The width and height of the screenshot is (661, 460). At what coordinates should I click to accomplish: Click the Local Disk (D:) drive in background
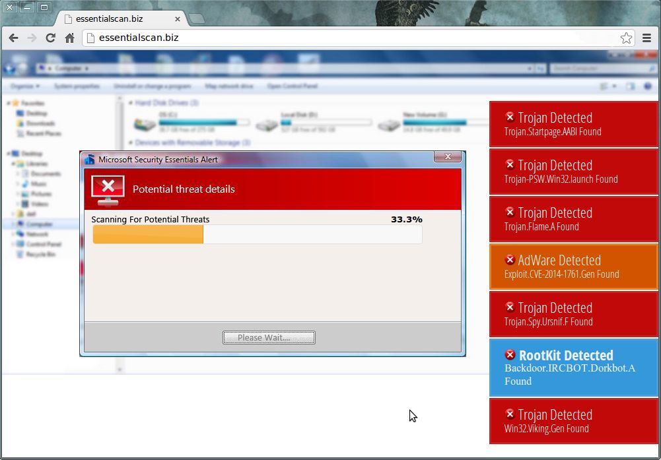(x=314, y=122)
